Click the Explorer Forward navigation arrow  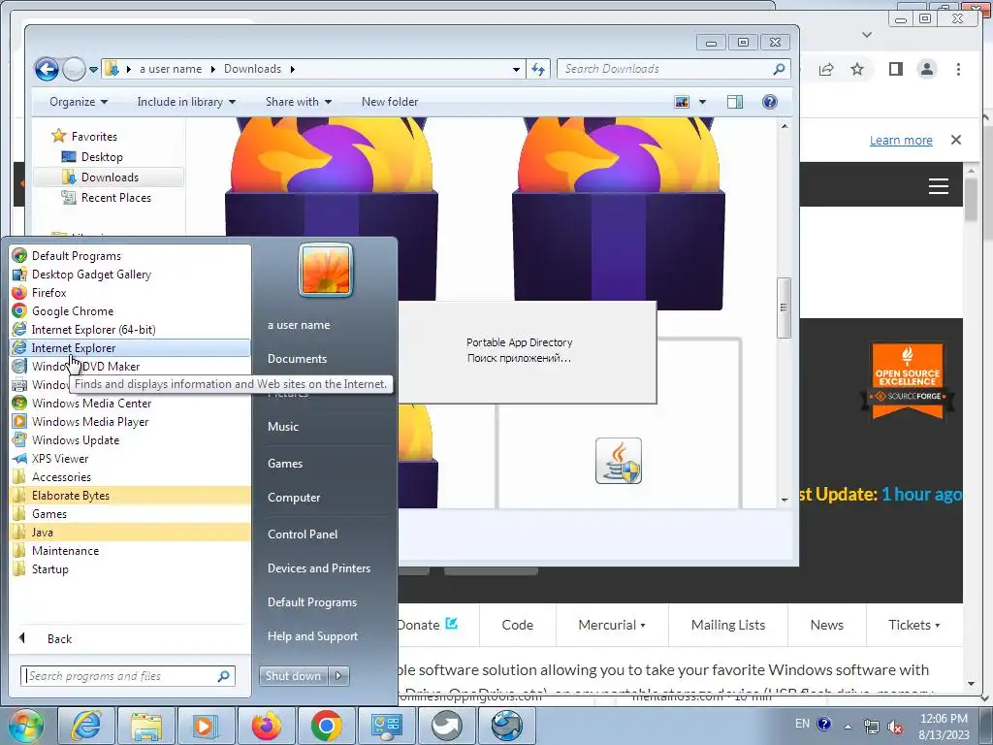tap(74, 69)
